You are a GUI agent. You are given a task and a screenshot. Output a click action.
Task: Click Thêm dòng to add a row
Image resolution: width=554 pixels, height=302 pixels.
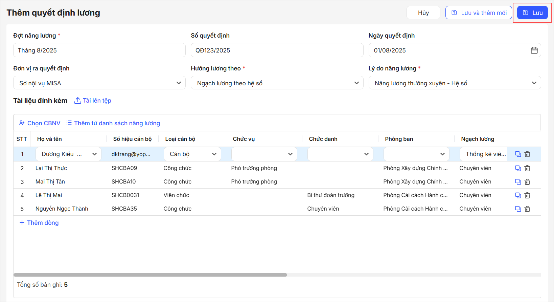39,223
